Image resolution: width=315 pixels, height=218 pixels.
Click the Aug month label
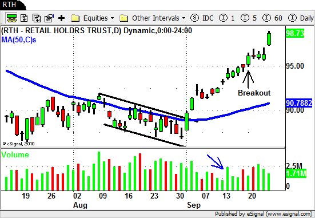pyautogui.click(x=80, y=205)
